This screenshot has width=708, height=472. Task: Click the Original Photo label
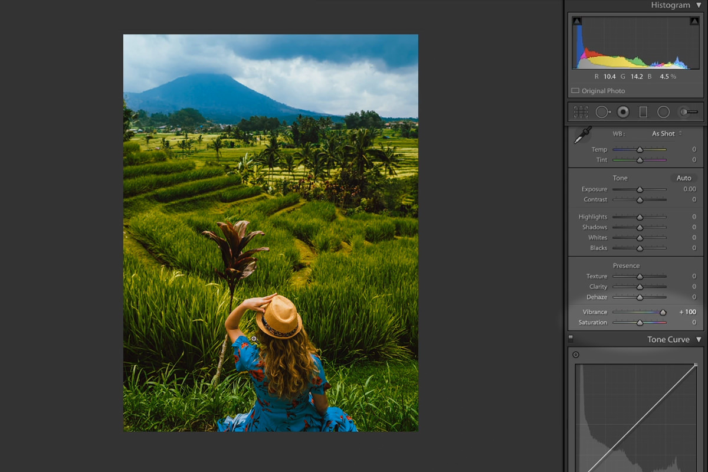point(602,91)
